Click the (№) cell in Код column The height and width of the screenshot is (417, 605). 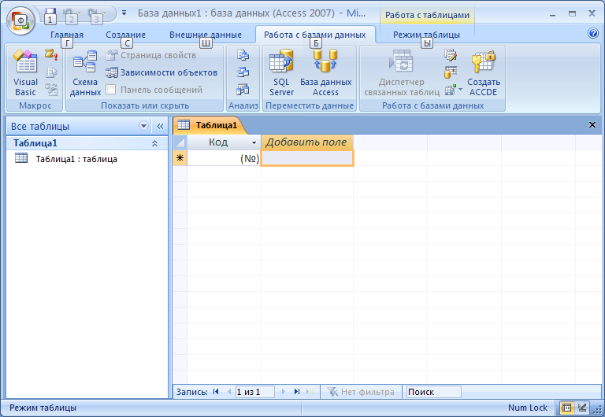pos(225,158)
